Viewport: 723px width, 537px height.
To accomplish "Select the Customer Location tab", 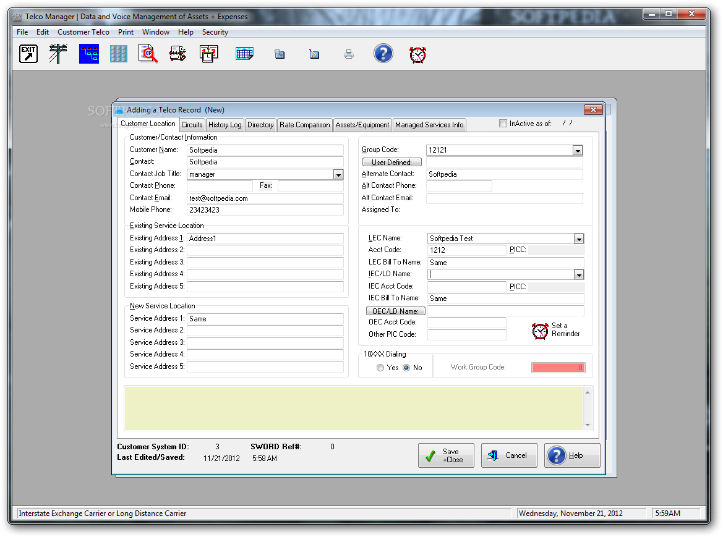I will [148, 124].
